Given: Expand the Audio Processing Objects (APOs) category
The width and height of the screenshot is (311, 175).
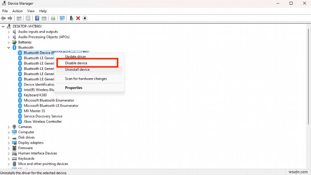Looking at the screenshot, I should click(x=9, y=37).
